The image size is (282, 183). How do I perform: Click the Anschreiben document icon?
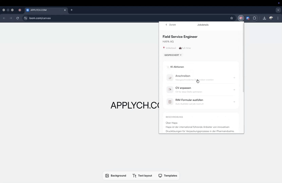(170, 78)
